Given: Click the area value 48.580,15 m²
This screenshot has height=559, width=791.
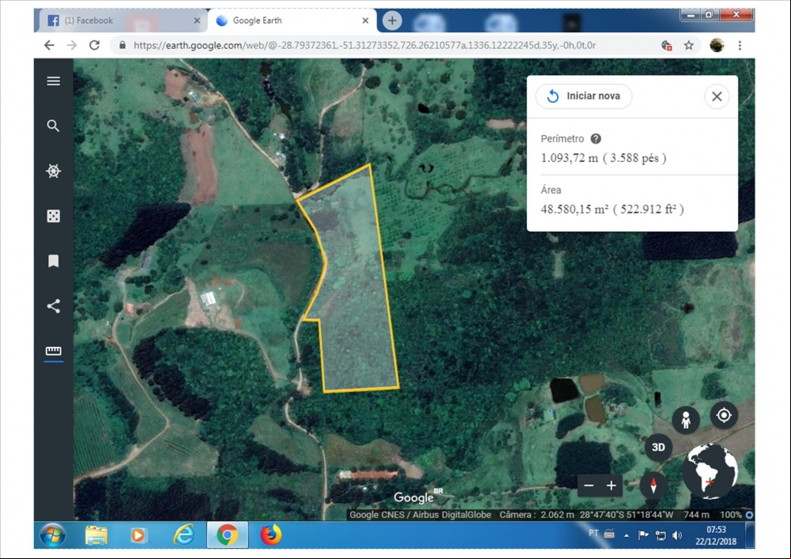Looking at the screenshot, I should (x=574, y=209).
